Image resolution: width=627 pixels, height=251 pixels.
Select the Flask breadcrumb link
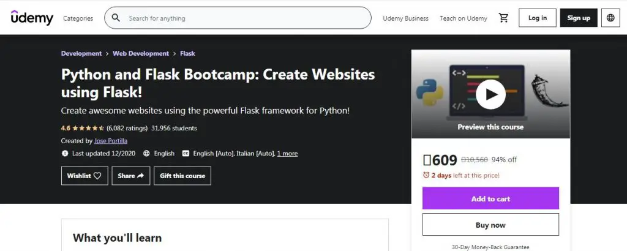pyautogui.click(x=187, y=54)
